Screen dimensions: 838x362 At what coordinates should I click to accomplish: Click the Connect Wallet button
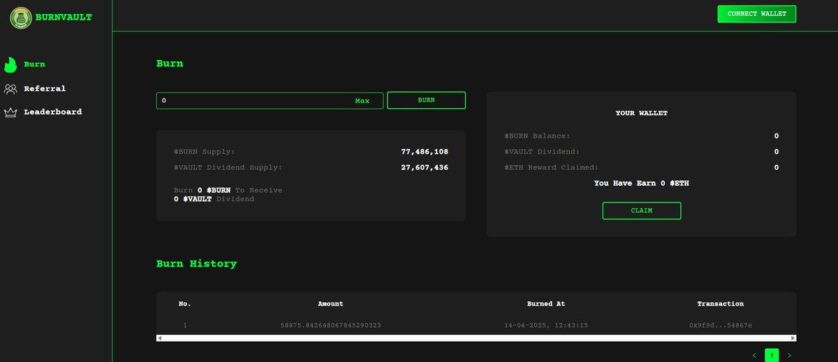click(x=757, y=14)
